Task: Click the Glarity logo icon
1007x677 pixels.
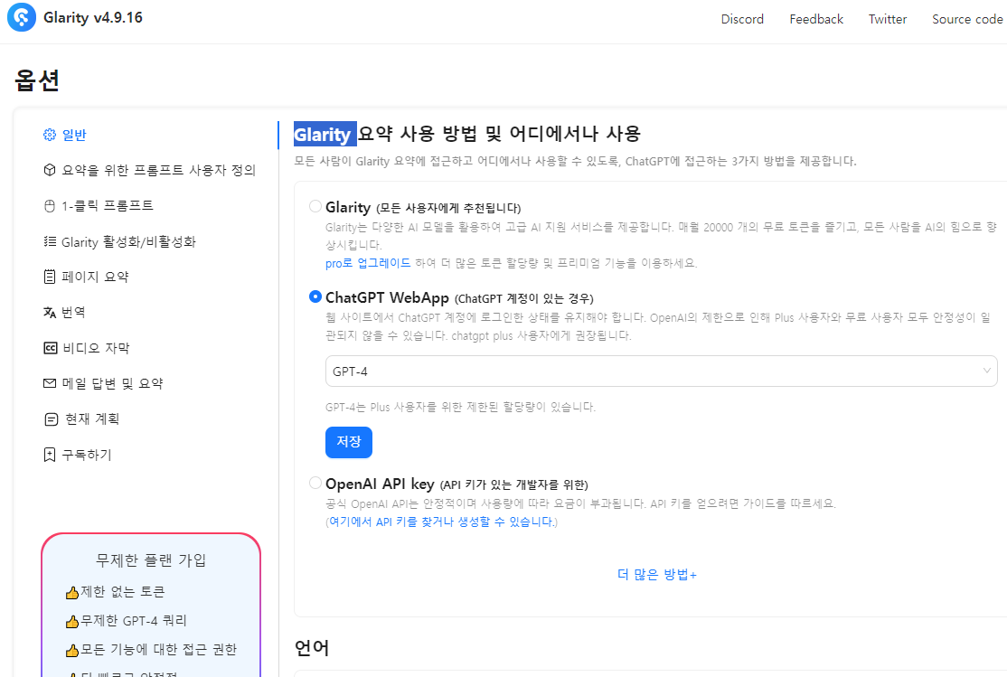Action: 21,17
